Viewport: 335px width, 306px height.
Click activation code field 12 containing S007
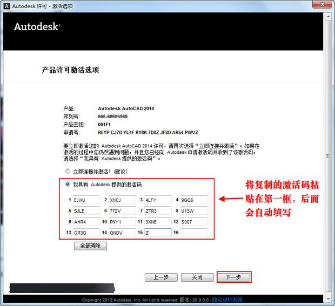[x=193, y=222]
